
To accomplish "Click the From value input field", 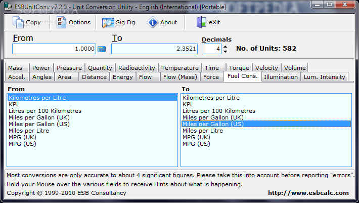I will pyautogui.click(x=54, y=49).
